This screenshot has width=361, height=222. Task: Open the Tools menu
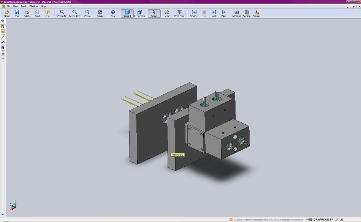pos(24,6)
